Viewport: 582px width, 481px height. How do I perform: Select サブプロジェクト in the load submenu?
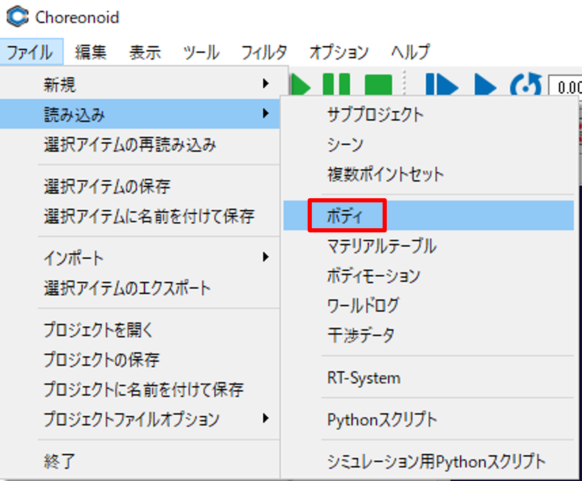click(x=428, y=114)
